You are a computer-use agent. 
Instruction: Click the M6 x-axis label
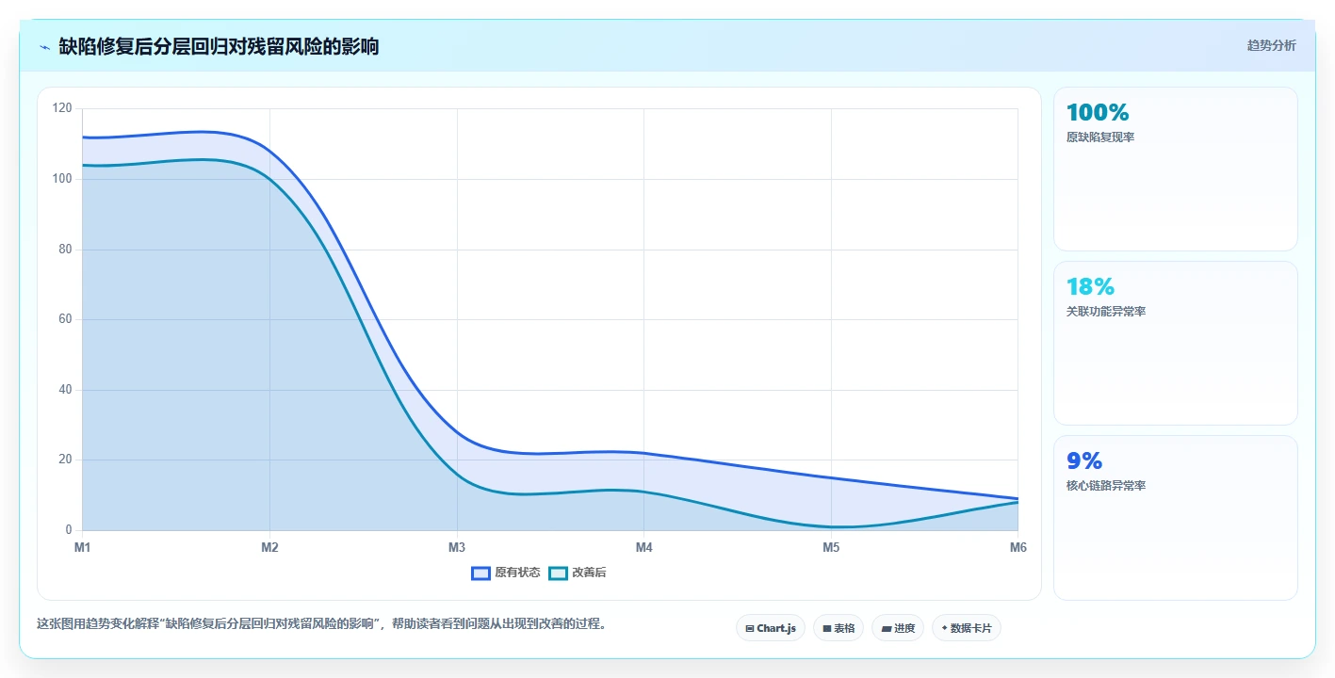1018,547
